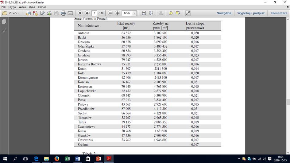This screenshot has width=290, height=163.
Task: Print the document via printer icon
Action: pos(63,13)
